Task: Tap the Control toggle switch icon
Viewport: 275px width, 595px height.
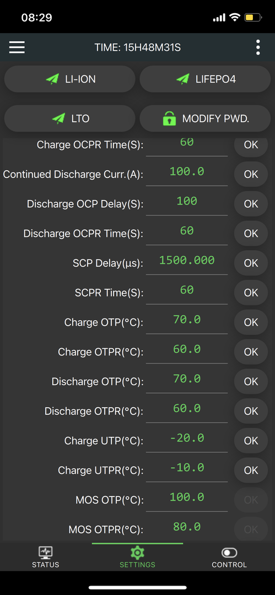Action: point(229,553)
